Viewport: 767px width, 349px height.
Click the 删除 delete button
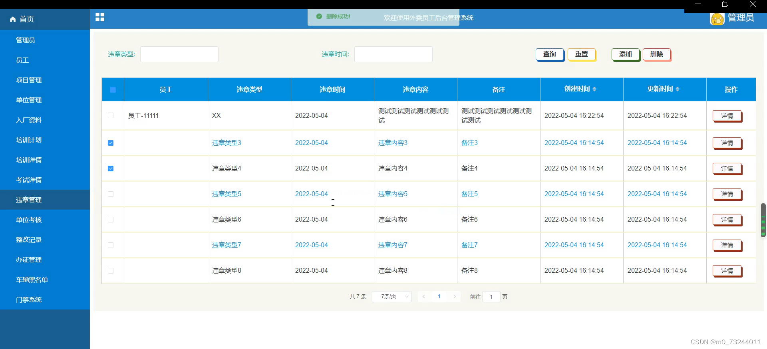[x=657, y=54]
